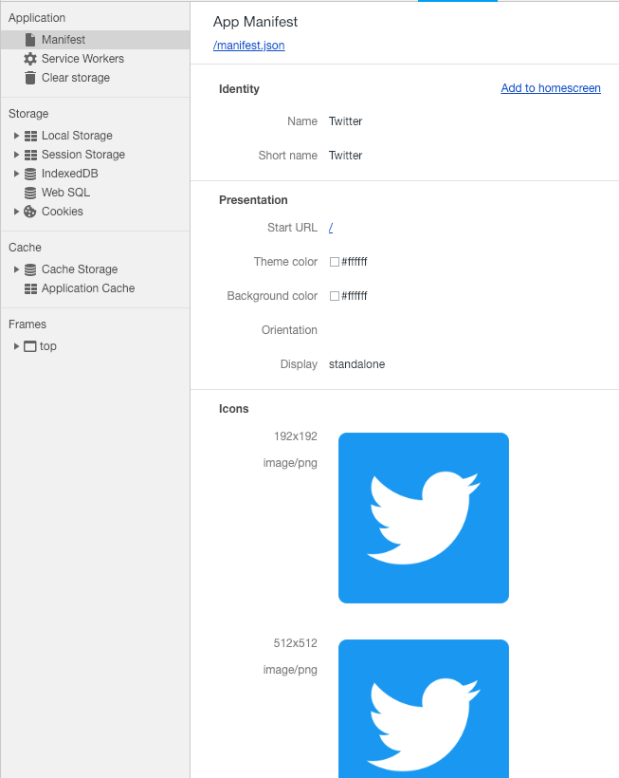Screen dimensions: 619x778
Task: Click the Cache Storage label
Action: (x=80, y=269)
